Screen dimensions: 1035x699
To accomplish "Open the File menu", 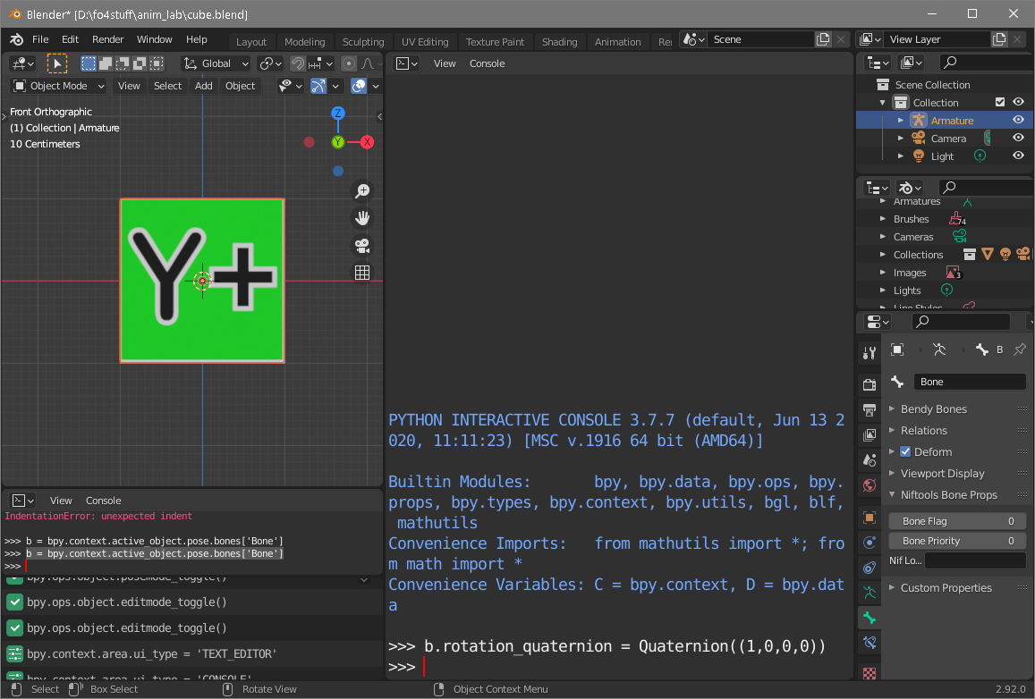I will [40, 39].
